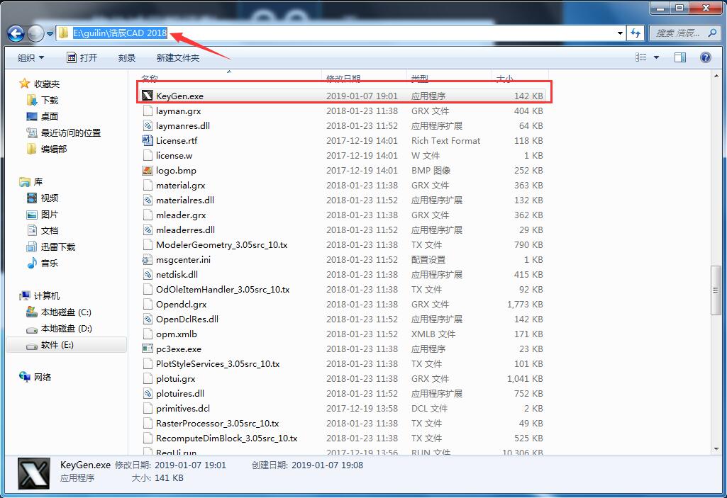This screenshot has width=727, height=498.
Task: Click the netdisk.dll file icon
Action: point(147,274)
